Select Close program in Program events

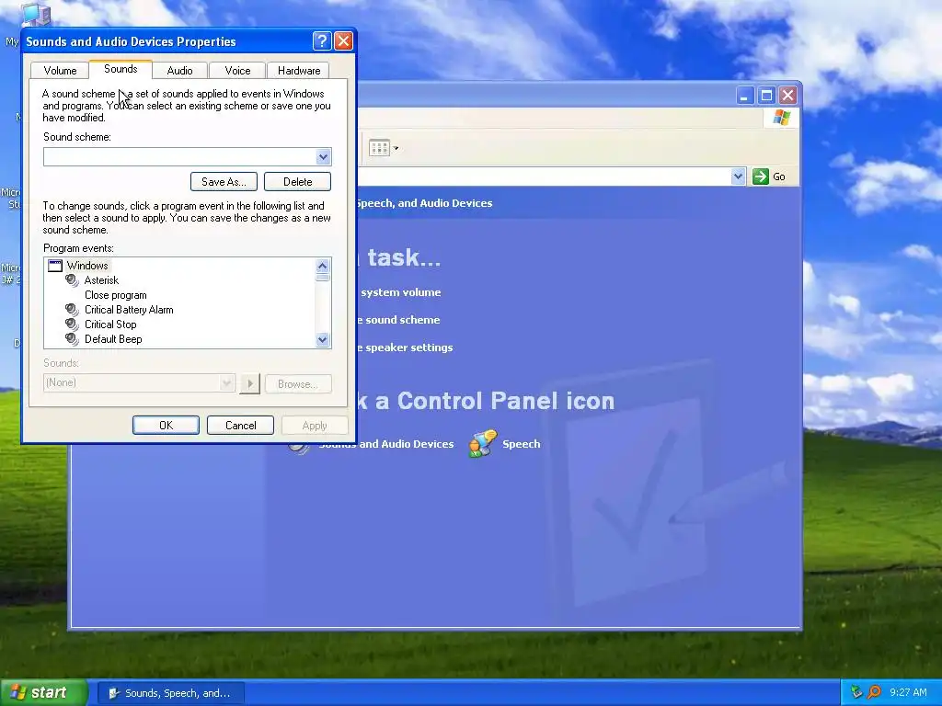(x=115, y=295)
